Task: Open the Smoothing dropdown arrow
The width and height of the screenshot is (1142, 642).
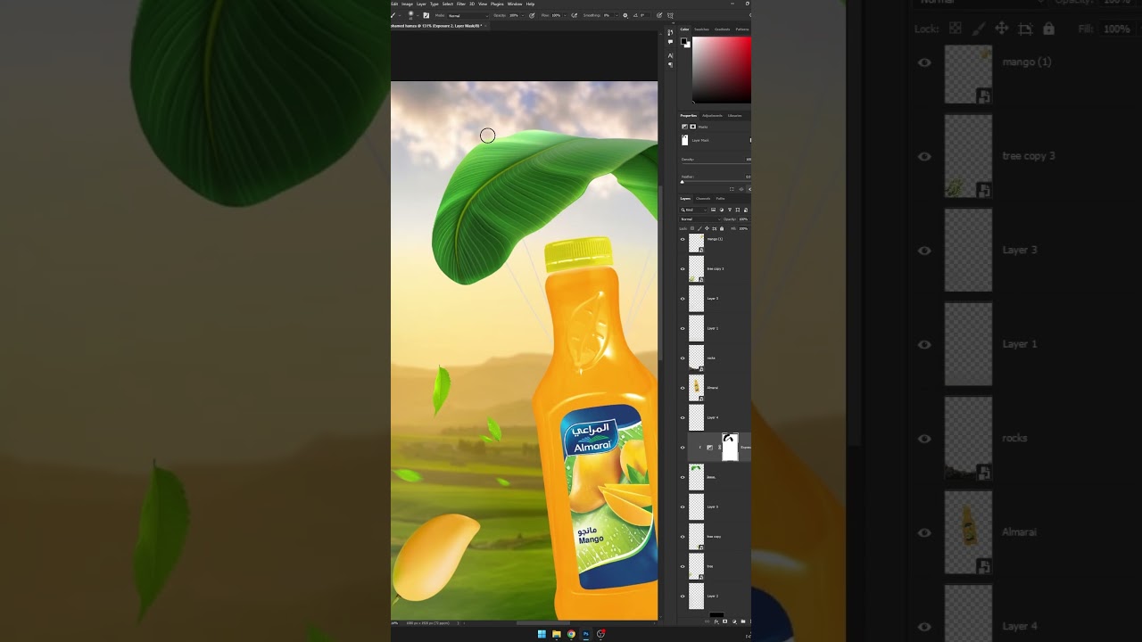Action: [x=617, y=15]
